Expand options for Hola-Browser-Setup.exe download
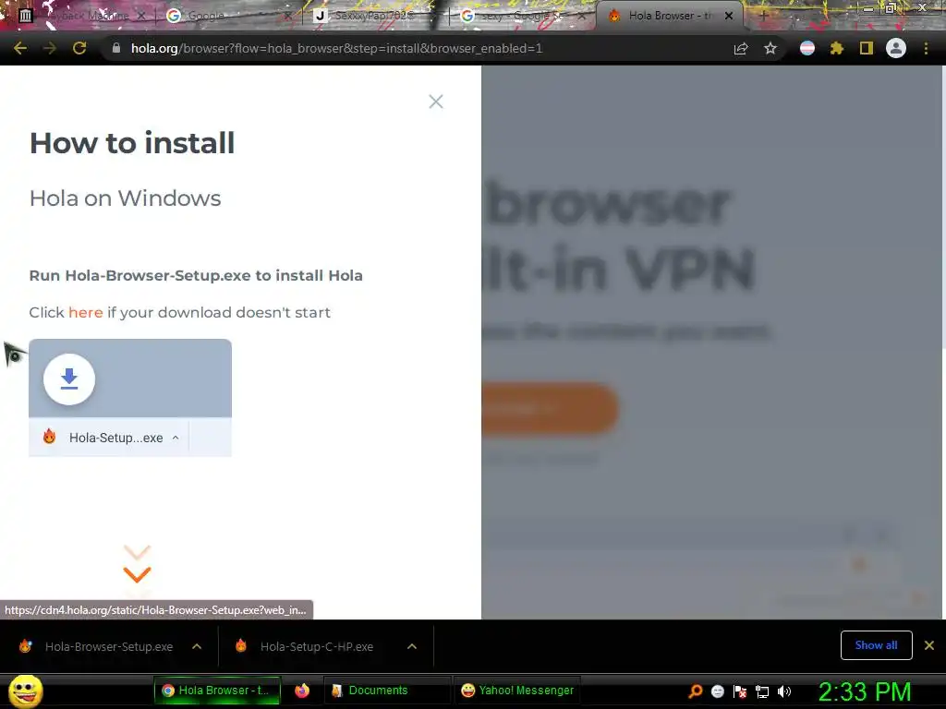 (x=197, y=646)
